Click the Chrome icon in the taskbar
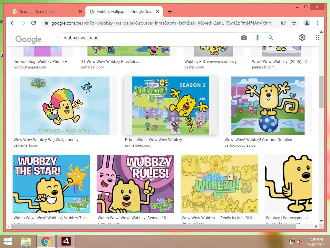Image resolution: width=330 pixels, height=248 pixels. (46, 242)
